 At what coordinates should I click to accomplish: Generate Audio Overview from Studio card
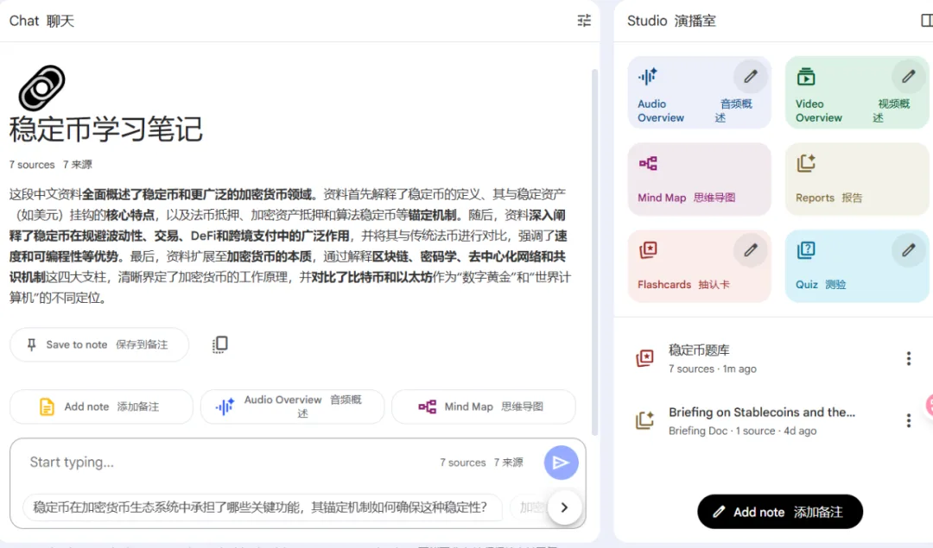[699, 92]
